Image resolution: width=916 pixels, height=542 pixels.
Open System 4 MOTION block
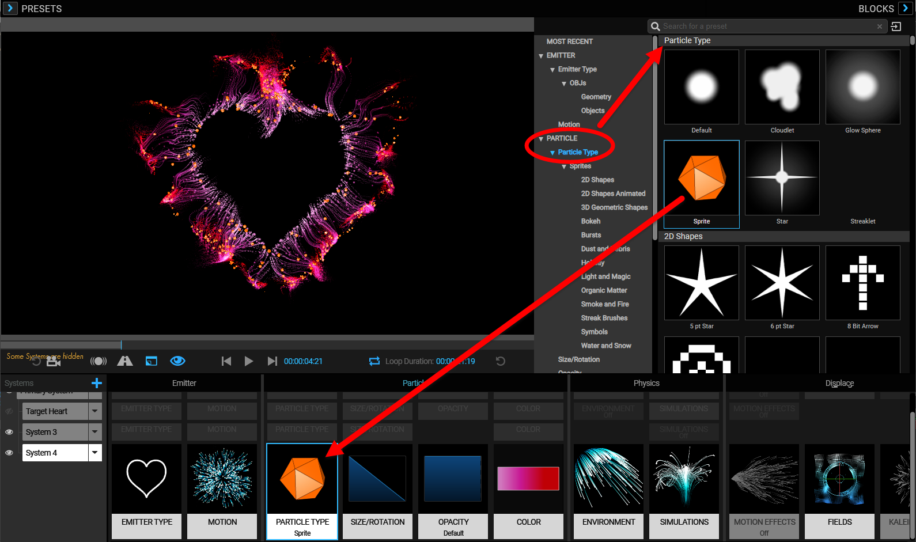[x=222, y=491]
